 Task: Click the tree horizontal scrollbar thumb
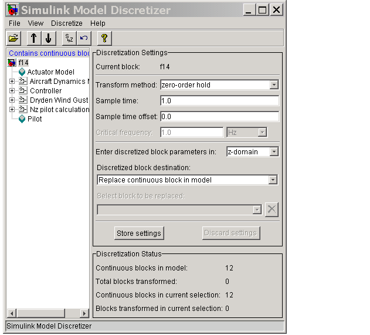tap(40, 313)
